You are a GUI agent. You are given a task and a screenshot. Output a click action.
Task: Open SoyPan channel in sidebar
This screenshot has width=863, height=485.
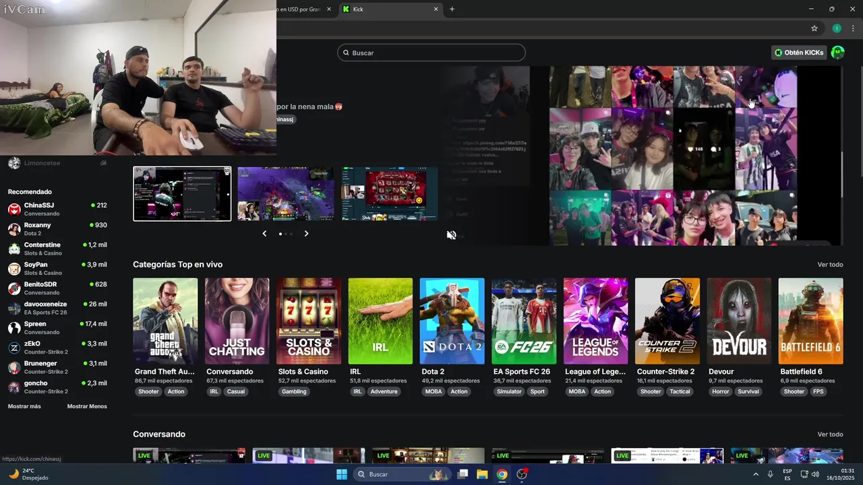coord(57,268)
